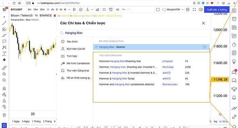This screenshot has height=128, width=238.
Task: Open the Yêu thích category
Action: tap(72, 42)
